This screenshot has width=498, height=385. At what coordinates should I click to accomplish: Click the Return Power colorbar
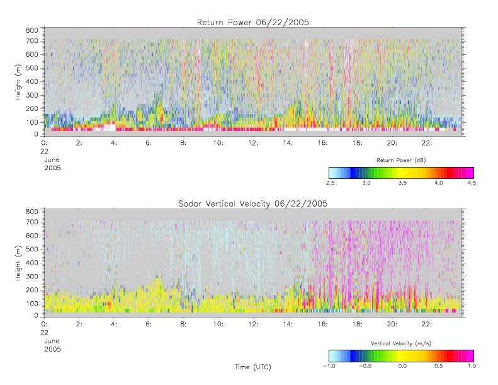tap(401, 173)
